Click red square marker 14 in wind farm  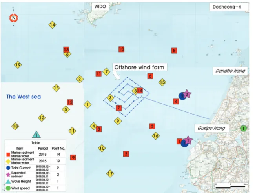140,91
